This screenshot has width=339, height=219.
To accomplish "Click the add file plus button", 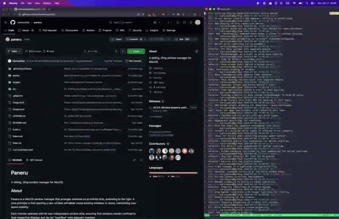I will click(123, 52).
